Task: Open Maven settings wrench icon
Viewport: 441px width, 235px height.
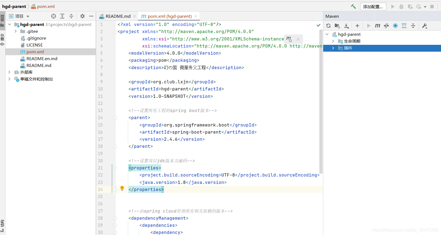Action: point(425,26)
